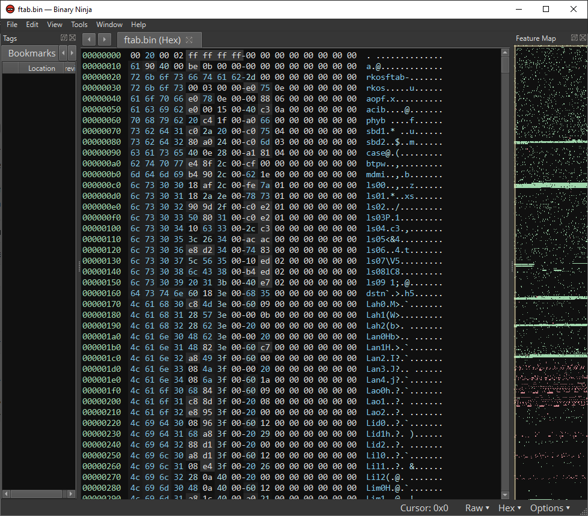Viewport: 588px width, 516px height.
Task: Close the Feature Map panel
Action: point(582,38)
